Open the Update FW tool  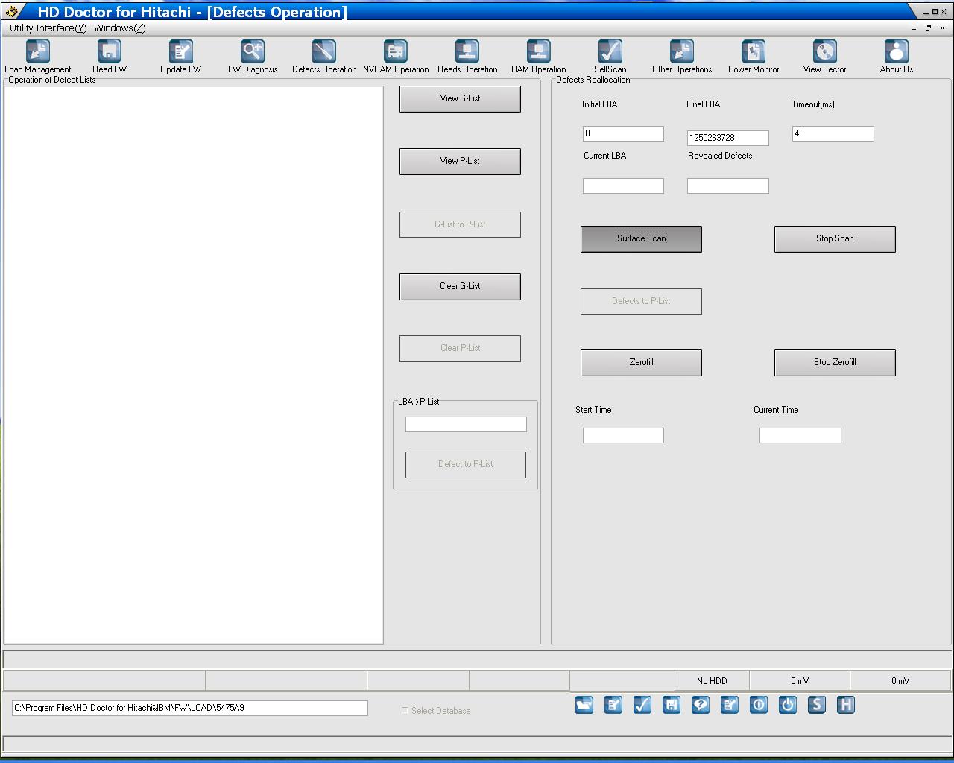pos(181,57)
